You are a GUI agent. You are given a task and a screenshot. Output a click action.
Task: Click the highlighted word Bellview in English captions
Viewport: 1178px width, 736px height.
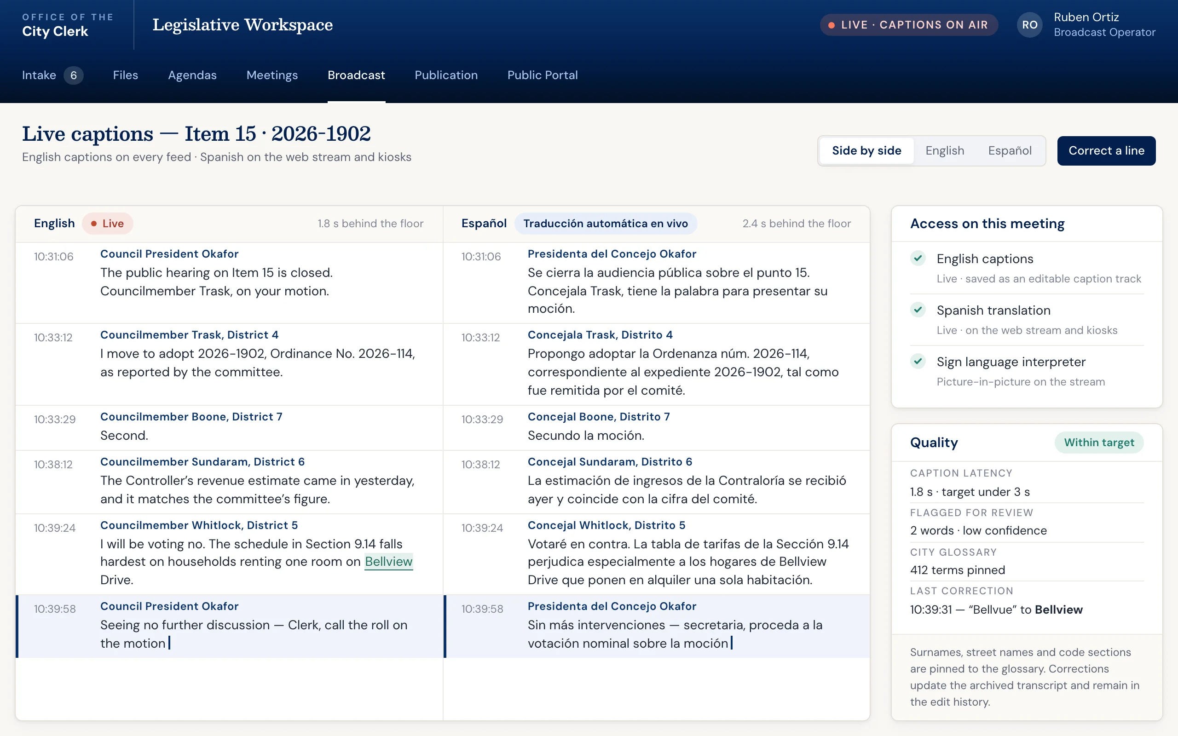(388, 561)
